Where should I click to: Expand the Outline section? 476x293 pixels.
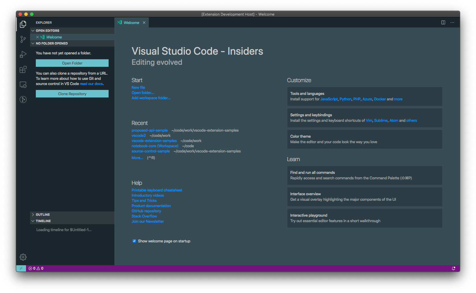click(72, 215)
